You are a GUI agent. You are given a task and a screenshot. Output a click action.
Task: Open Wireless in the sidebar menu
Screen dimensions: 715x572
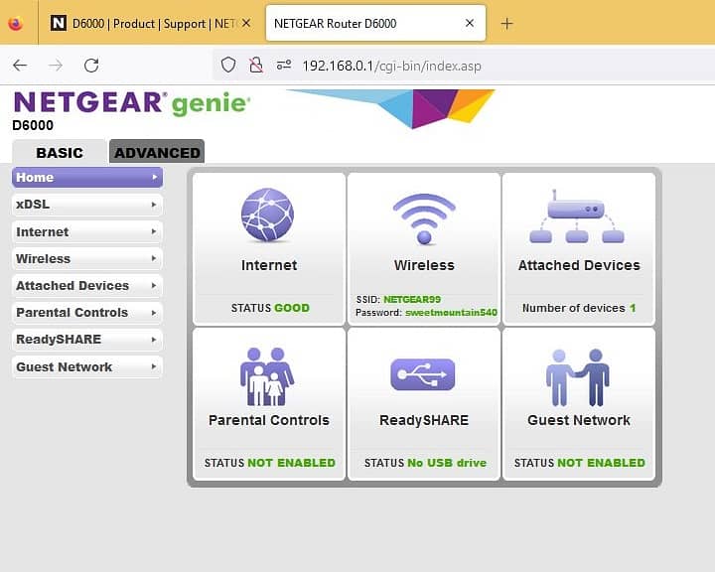pos(87,258)
